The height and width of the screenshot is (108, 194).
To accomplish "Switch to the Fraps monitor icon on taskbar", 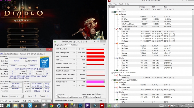I will pos(73,106).
